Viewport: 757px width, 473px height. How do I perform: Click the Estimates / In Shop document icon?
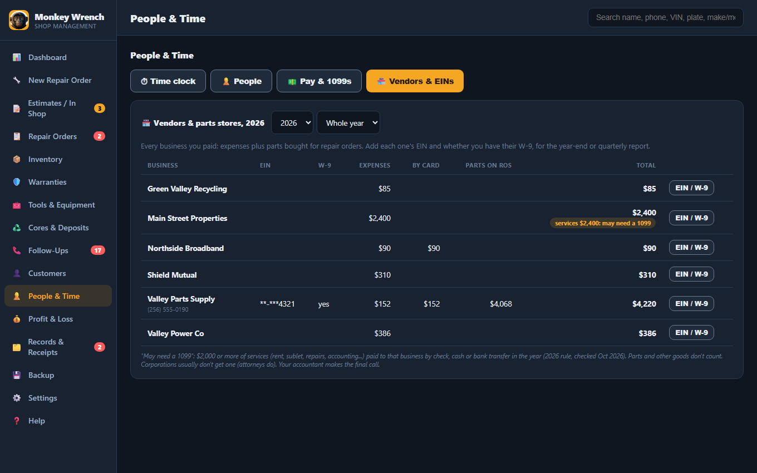[17, 109]
